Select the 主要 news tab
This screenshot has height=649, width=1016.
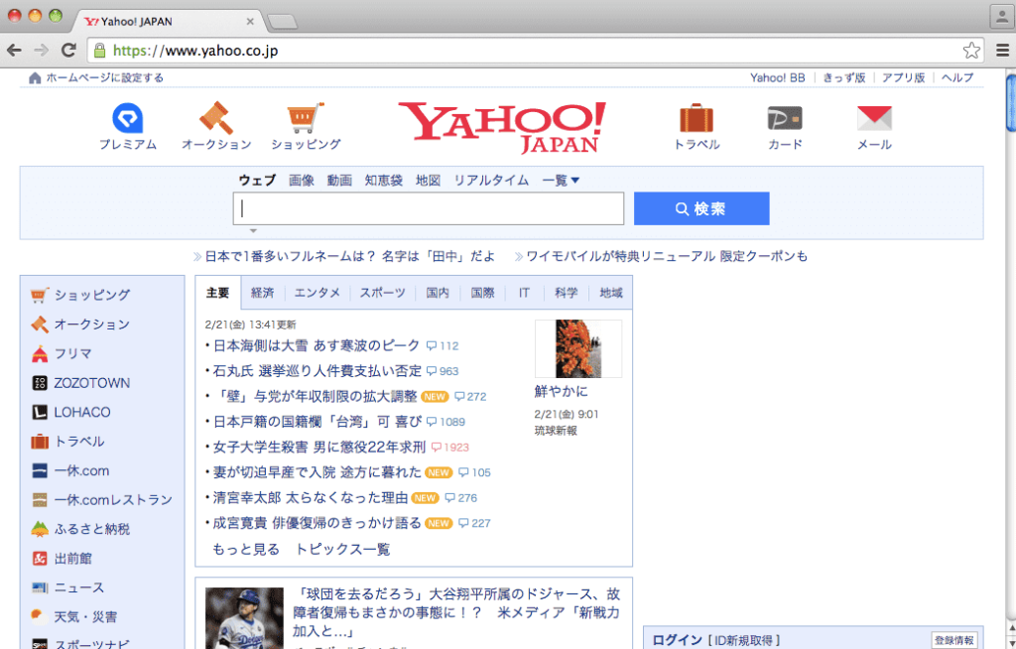[x=217, y=293]
